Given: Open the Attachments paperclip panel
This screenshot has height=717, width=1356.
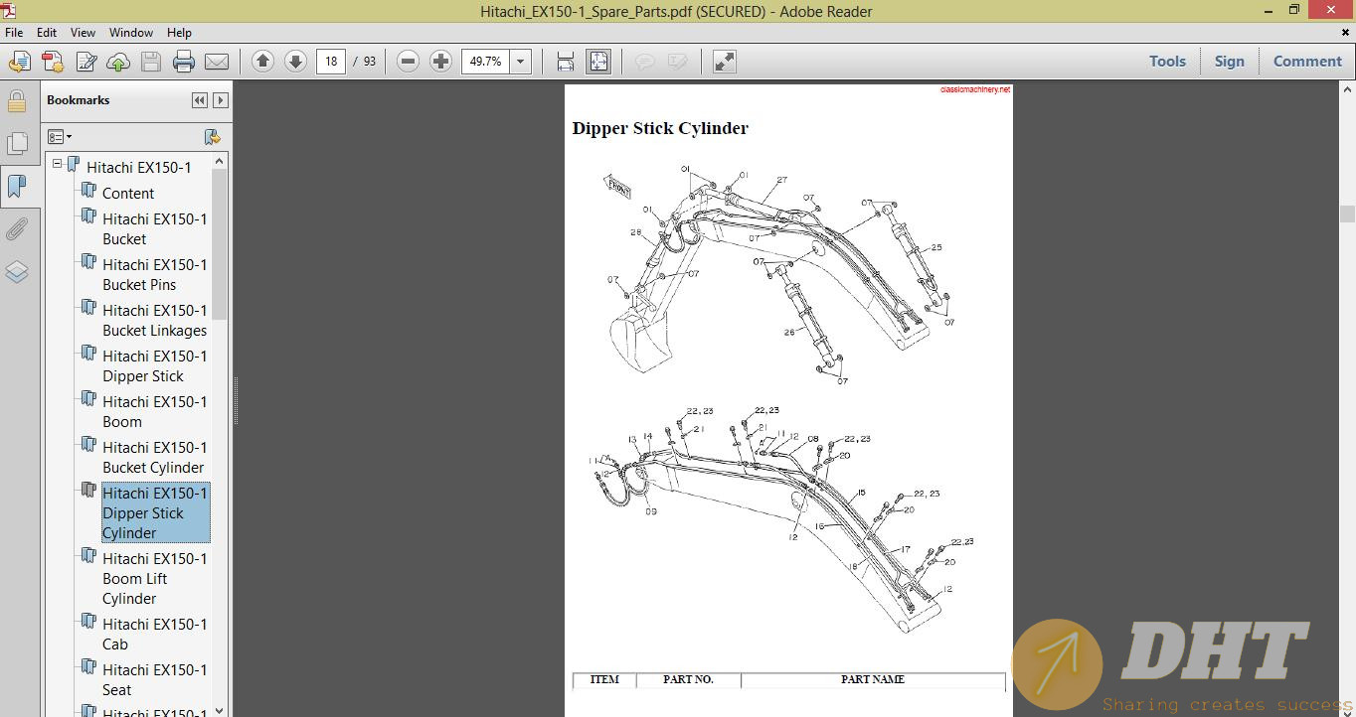Looking at the screenshot, I should point(17,230).
